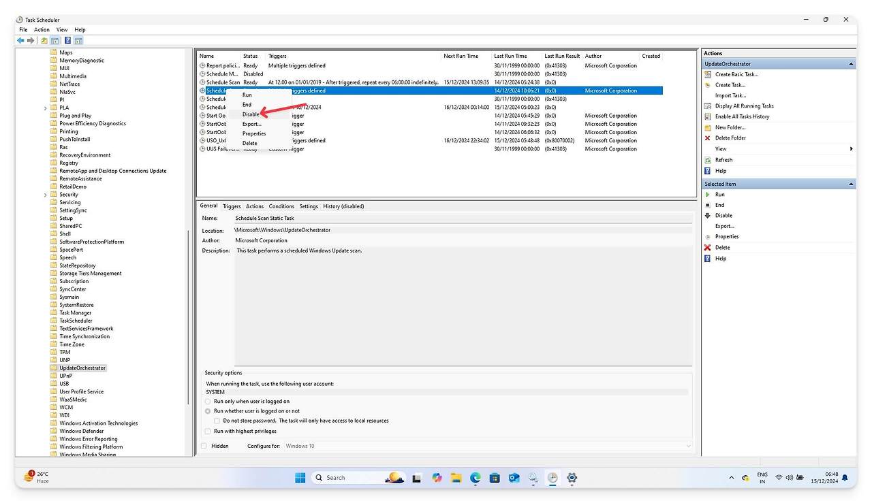Choose Run in the context menu
Image resolution: width=872 pixels, height=503 pixels.
tap(247, 95)
